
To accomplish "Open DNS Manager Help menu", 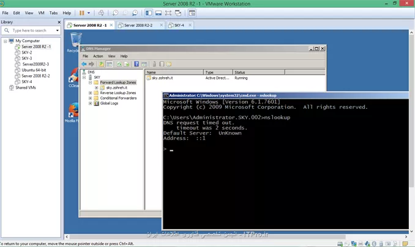I will tap(124, 56).
